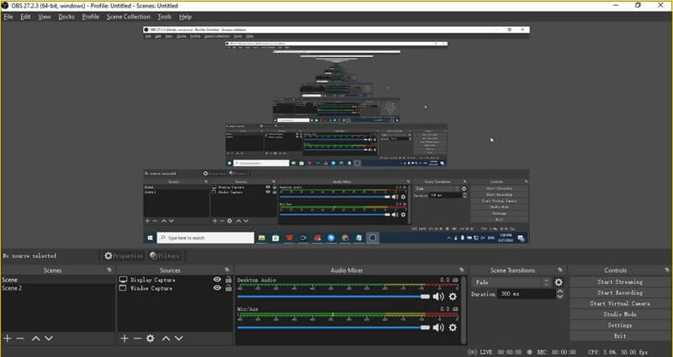Add a new source with the plus icon
The width and height of the screenshot is (673, 357).
coord(125,339)
